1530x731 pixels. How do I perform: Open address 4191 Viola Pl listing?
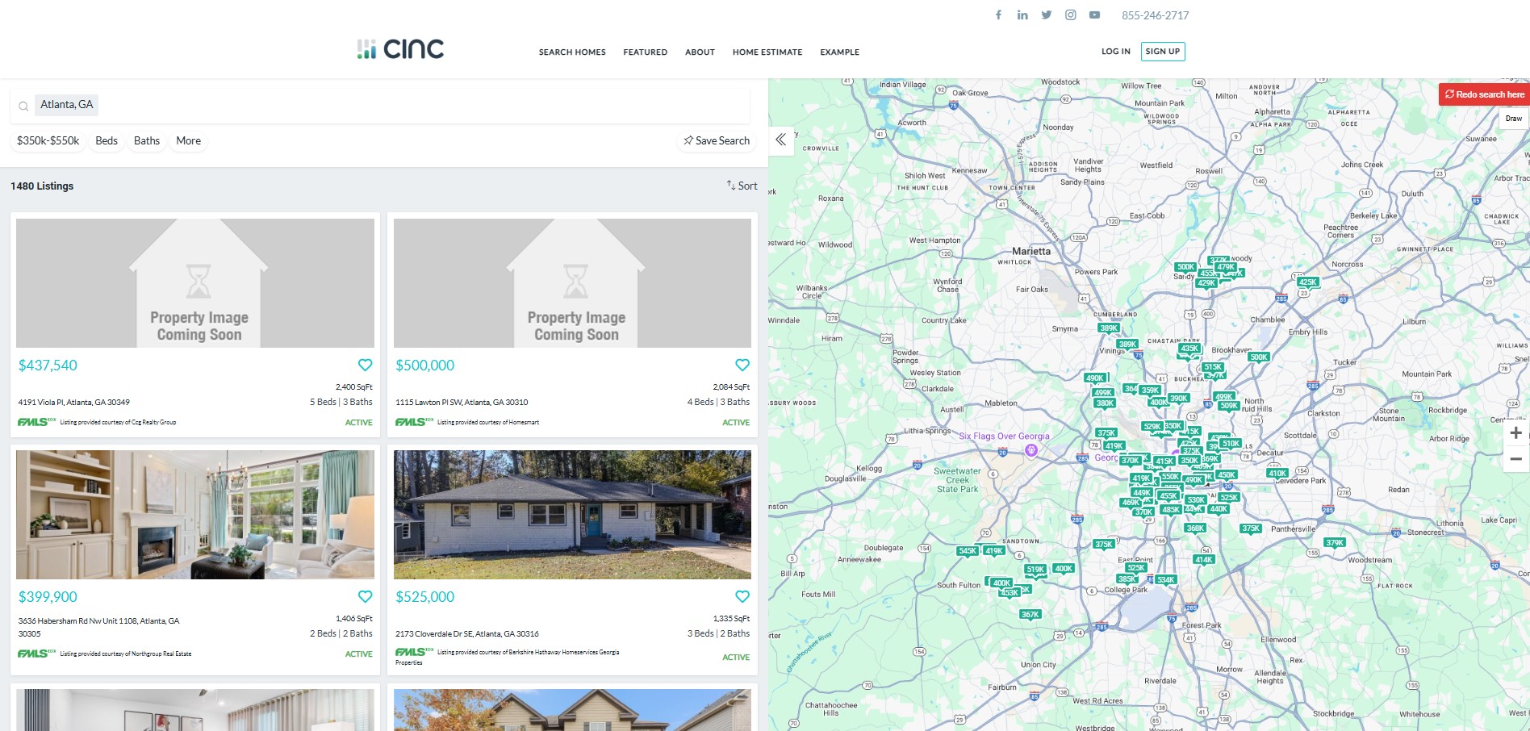tap(73, 402)
